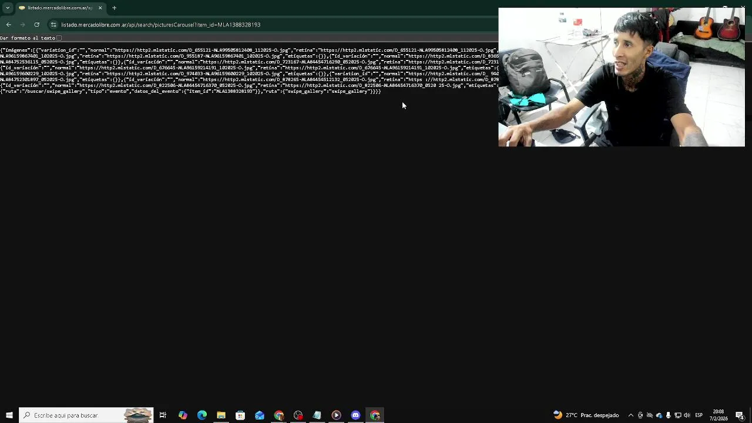Open the weather widget showing 27°C
Image resolution: width=752 pixels, height=423 pixels.
pos(586,415)
